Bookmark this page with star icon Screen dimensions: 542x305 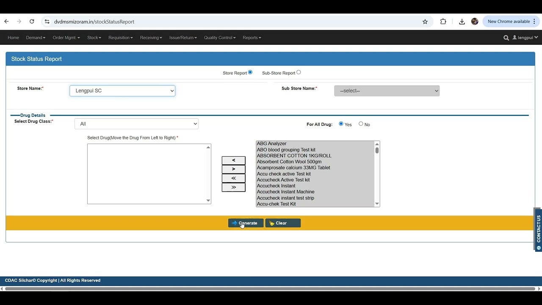(425, 22)
